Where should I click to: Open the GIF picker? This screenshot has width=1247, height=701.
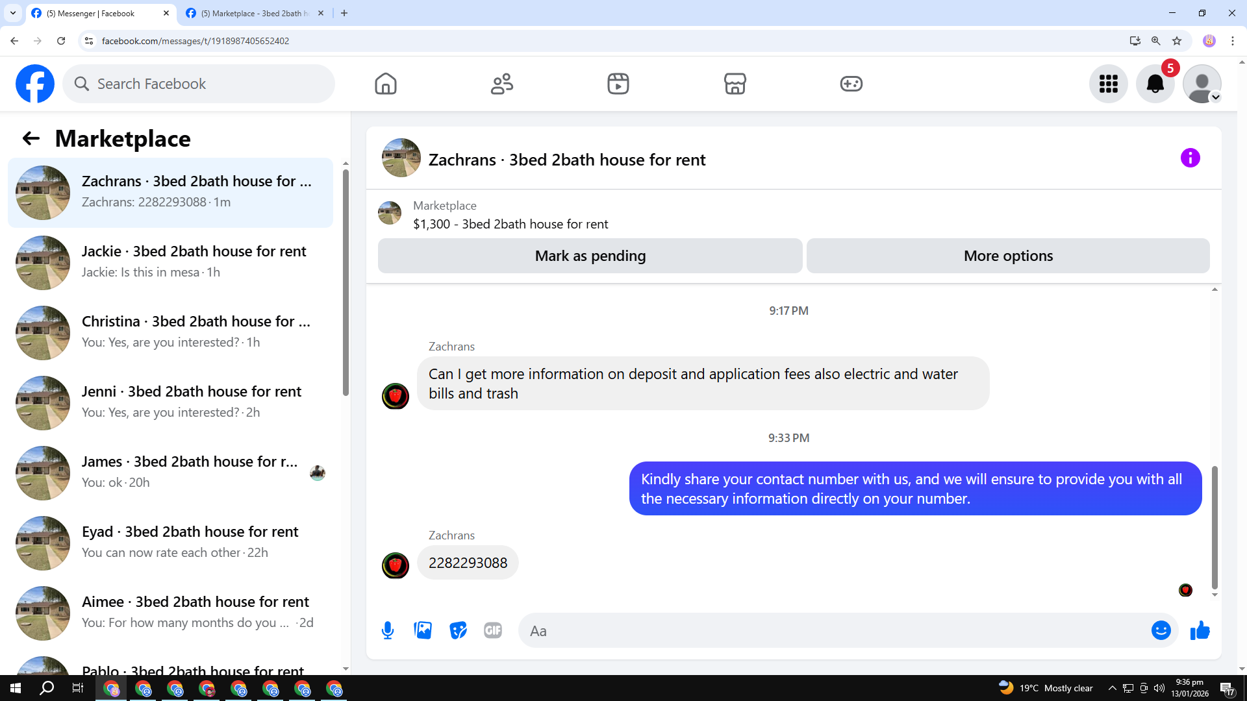click(493, 630)
